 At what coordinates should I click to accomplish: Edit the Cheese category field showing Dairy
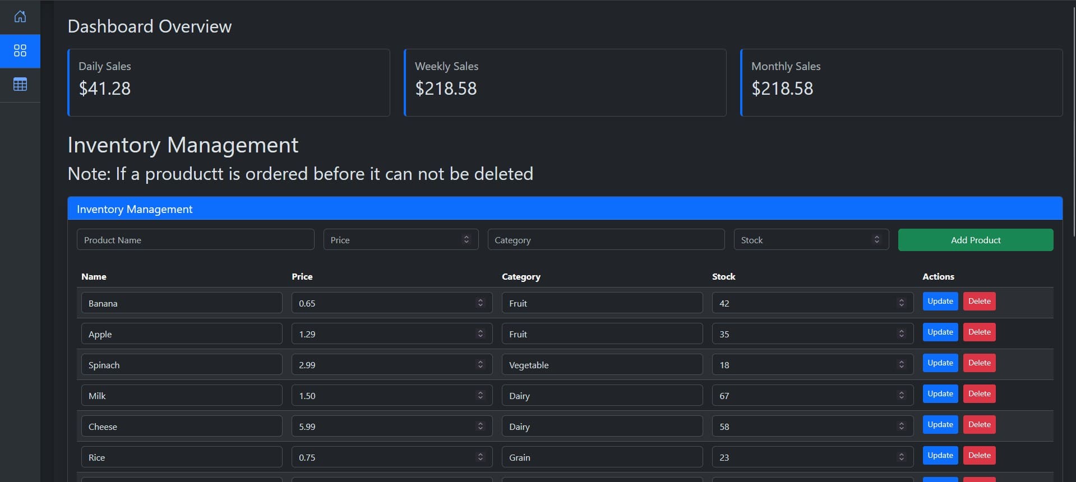point(602,427)
